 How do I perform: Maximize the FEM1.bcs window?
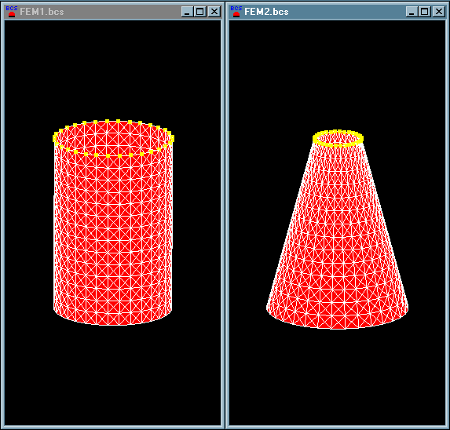[200, 12]
